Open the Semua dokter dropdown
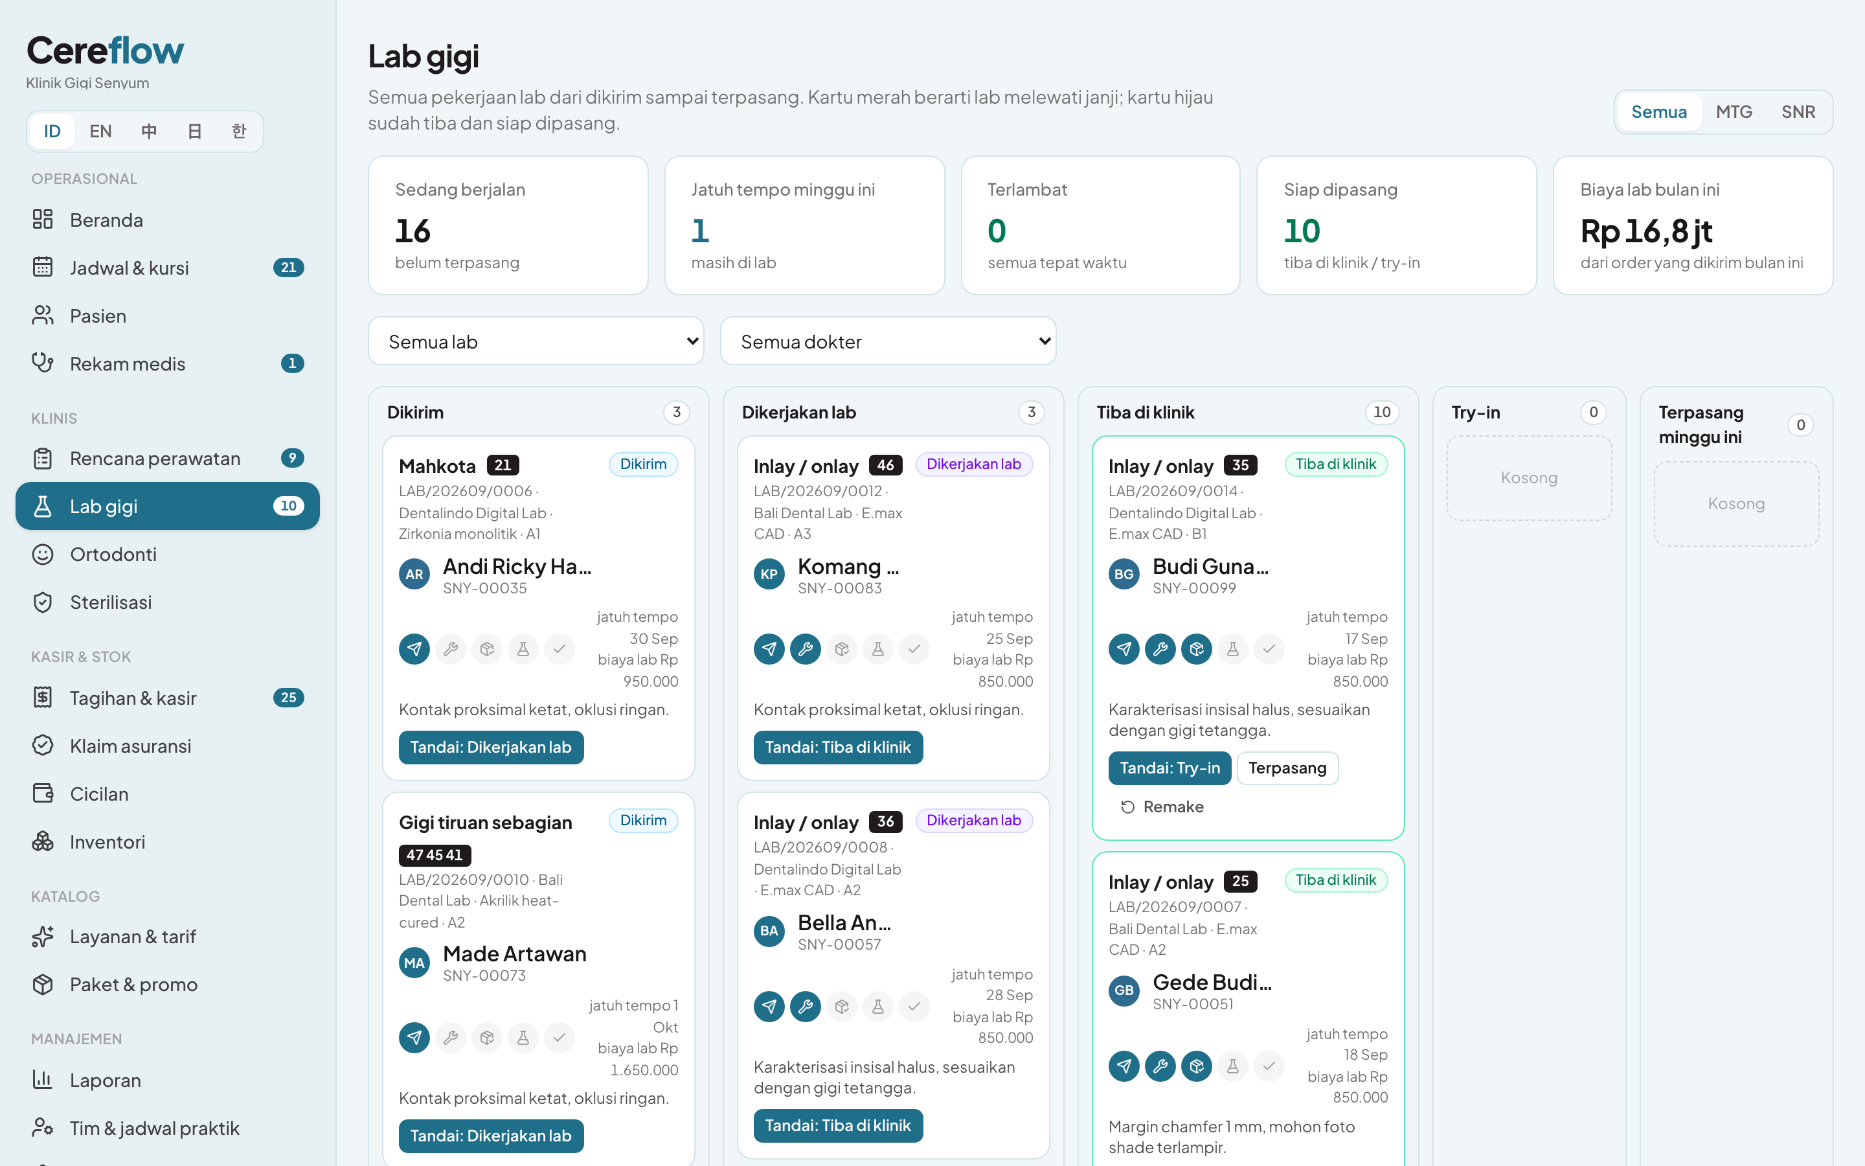 (x=888, y=341)
